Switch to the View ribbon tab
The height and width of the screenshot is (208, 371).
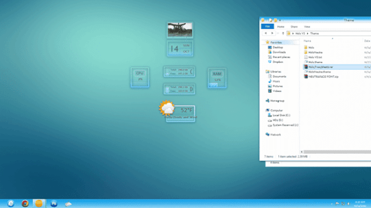coord(307,27)
